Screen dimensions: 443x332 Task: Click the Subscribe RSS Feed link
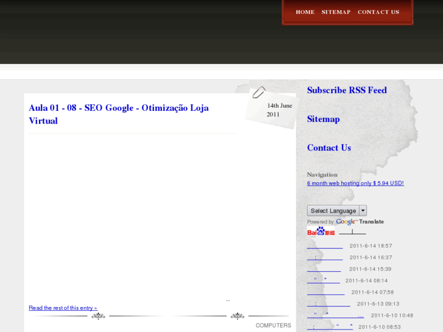tap(347, 90)
